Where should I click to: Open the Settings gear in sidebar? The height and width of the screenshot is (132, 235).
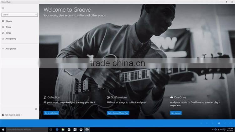point(36,109)
